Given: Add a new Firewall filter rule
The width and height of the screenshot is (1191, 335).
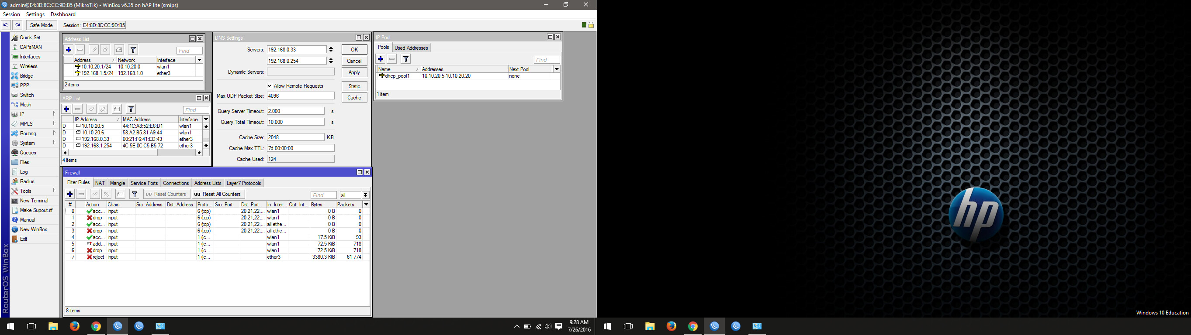Looking at the screenshot, I should [70, 194].
